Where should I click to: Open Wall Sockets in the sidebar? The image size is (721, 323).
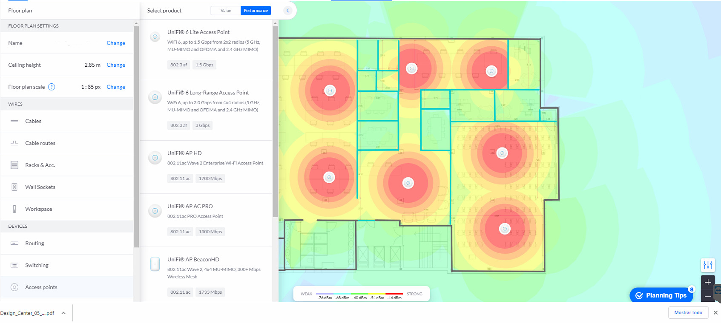tap(40, 187)
